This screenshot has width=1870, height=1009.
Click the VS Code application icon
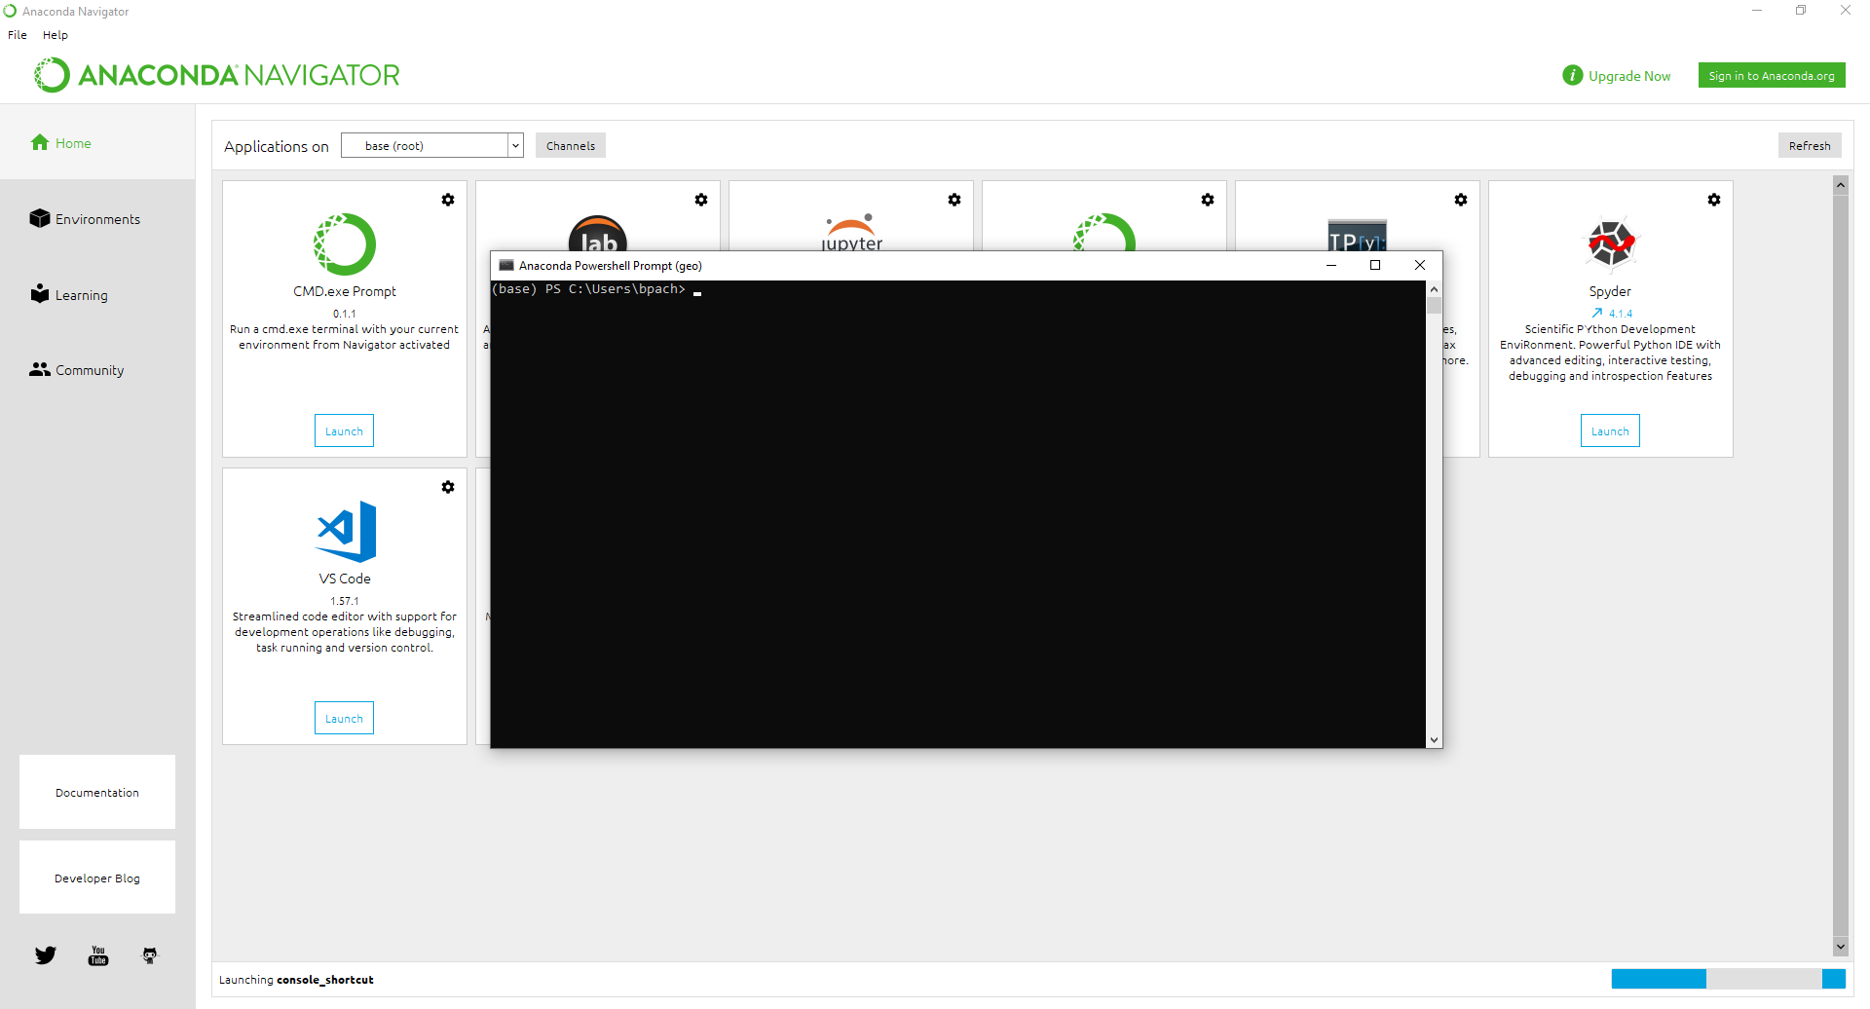347,532
